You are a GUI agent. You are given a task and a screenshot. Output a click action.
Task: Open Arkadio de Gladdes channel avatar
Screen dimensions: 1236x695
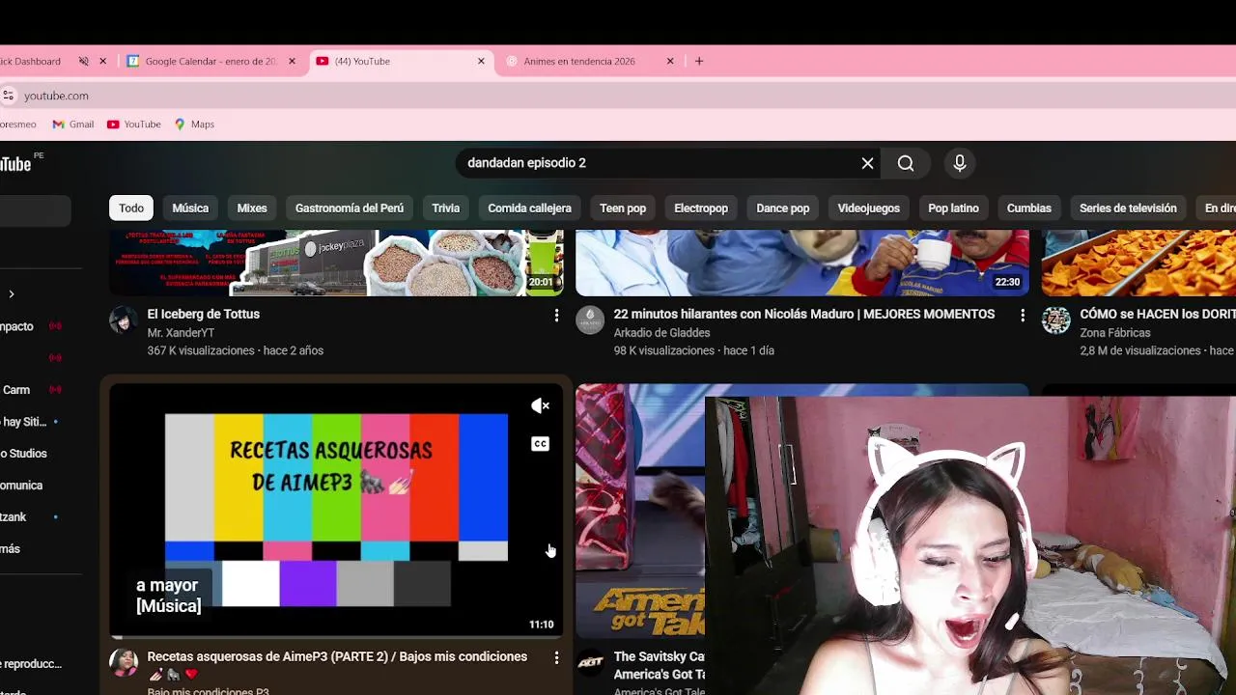[x=590, y=320]
